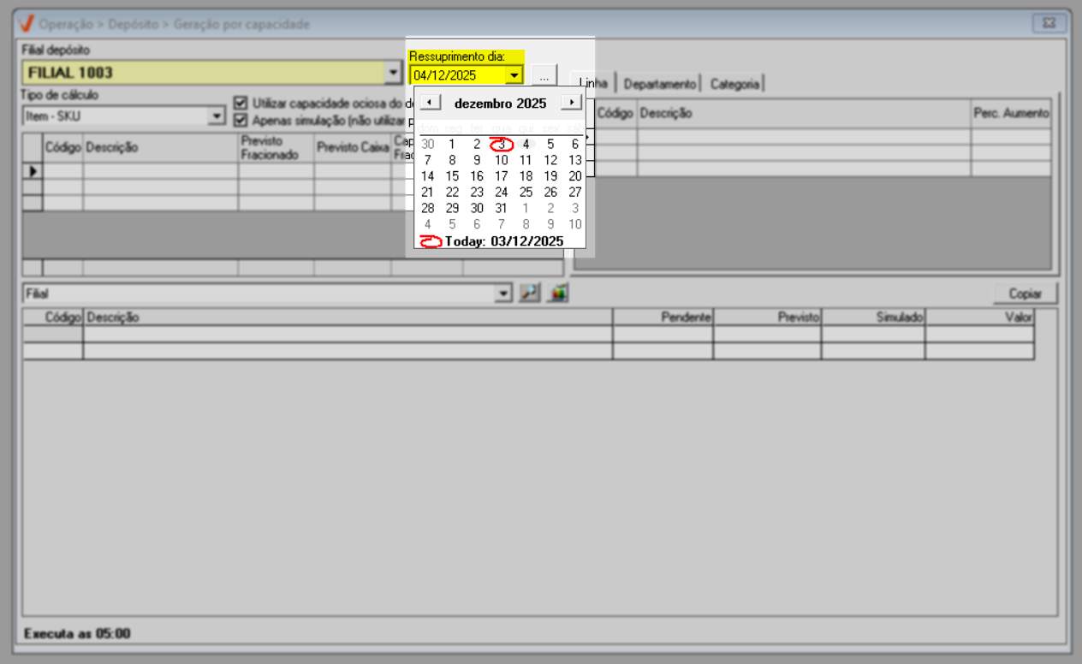Click the Copiar button
The height and width of the screenshot is (664, 1082).
coord(1026,293)
